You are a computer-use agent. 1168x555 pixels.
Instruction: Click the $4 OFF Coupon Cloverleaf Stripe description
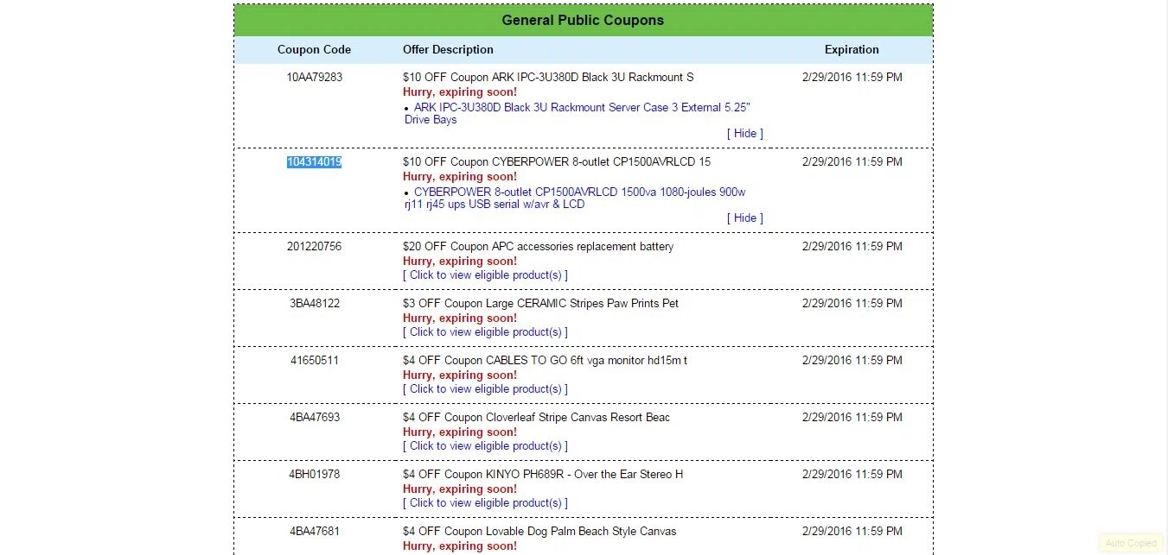[x=536, y=417]
